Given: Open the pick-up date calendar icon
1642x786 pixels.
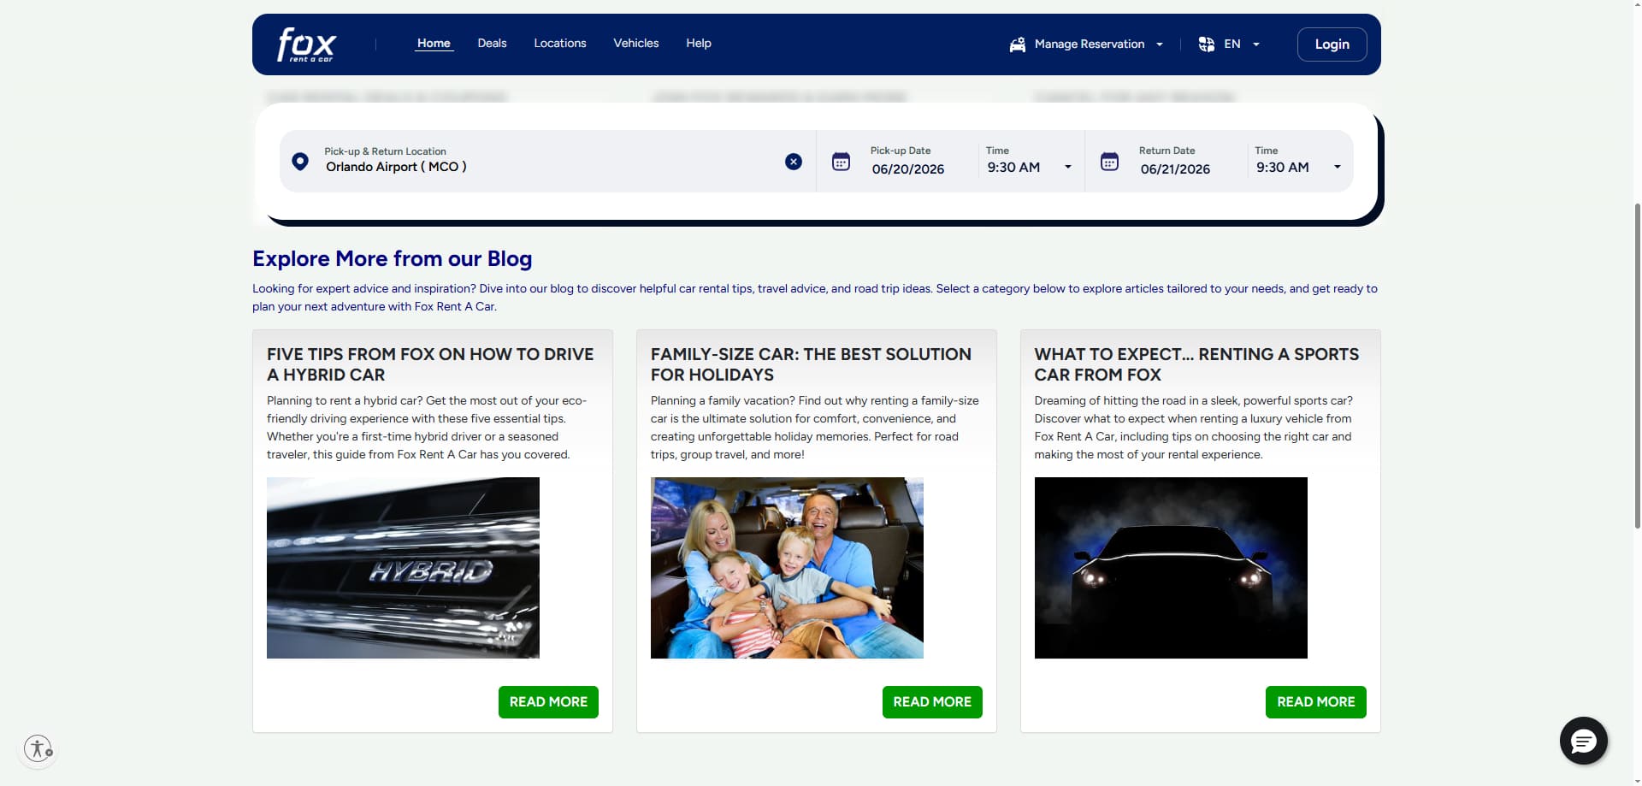Looking at the screenshot, I should (x=841, y=162).
